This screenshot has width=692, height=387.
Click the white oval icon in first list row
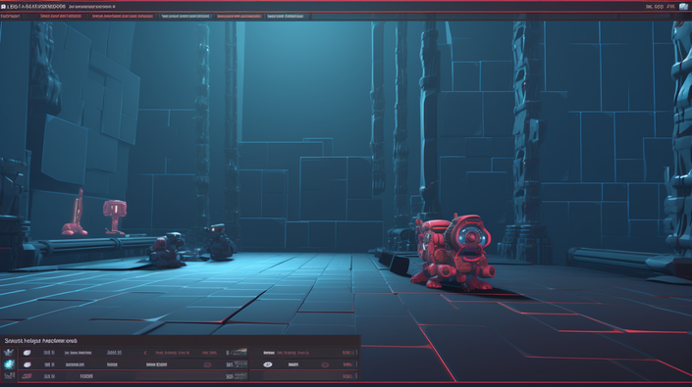[27, 353]
